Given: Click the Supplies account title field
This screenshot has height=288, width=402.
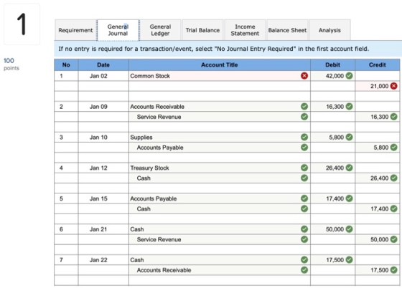Looking at the screenshot, I should [220, 137].
